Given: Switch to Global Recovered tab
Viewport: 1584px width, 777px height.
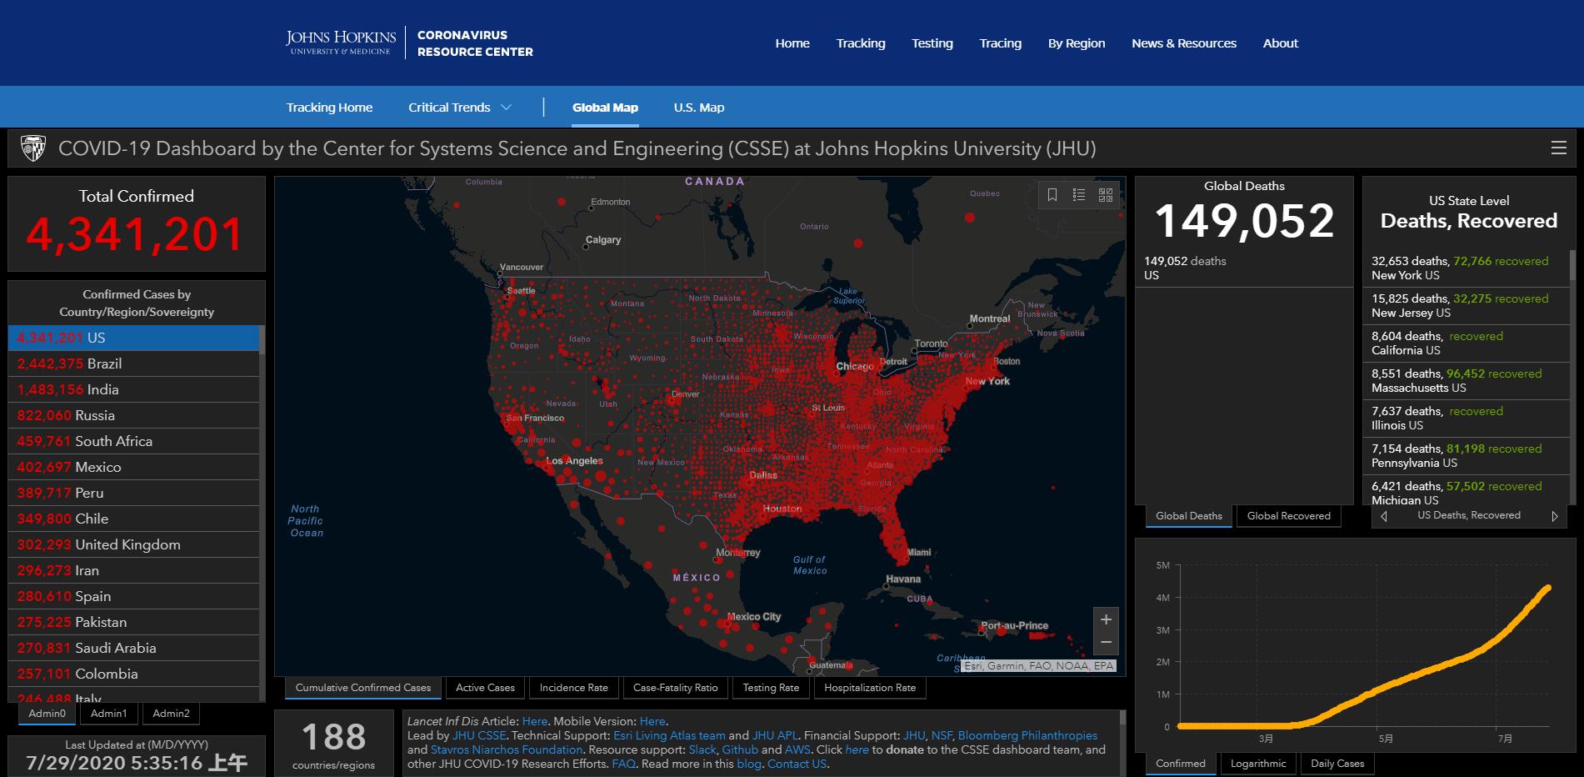Looking at the screenshot, I should pos(1289,516).
